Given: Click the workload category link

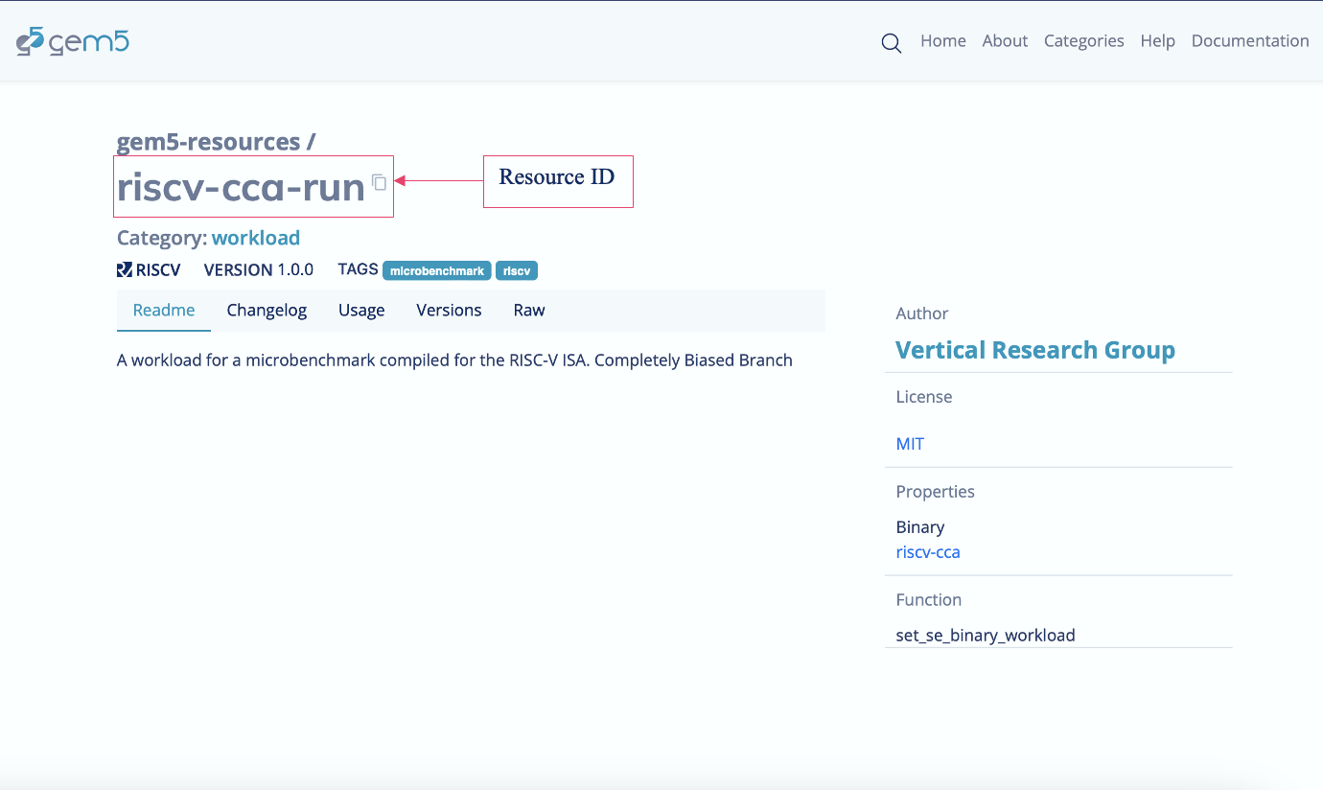Looking at the screenshot, I should point(256,238).
